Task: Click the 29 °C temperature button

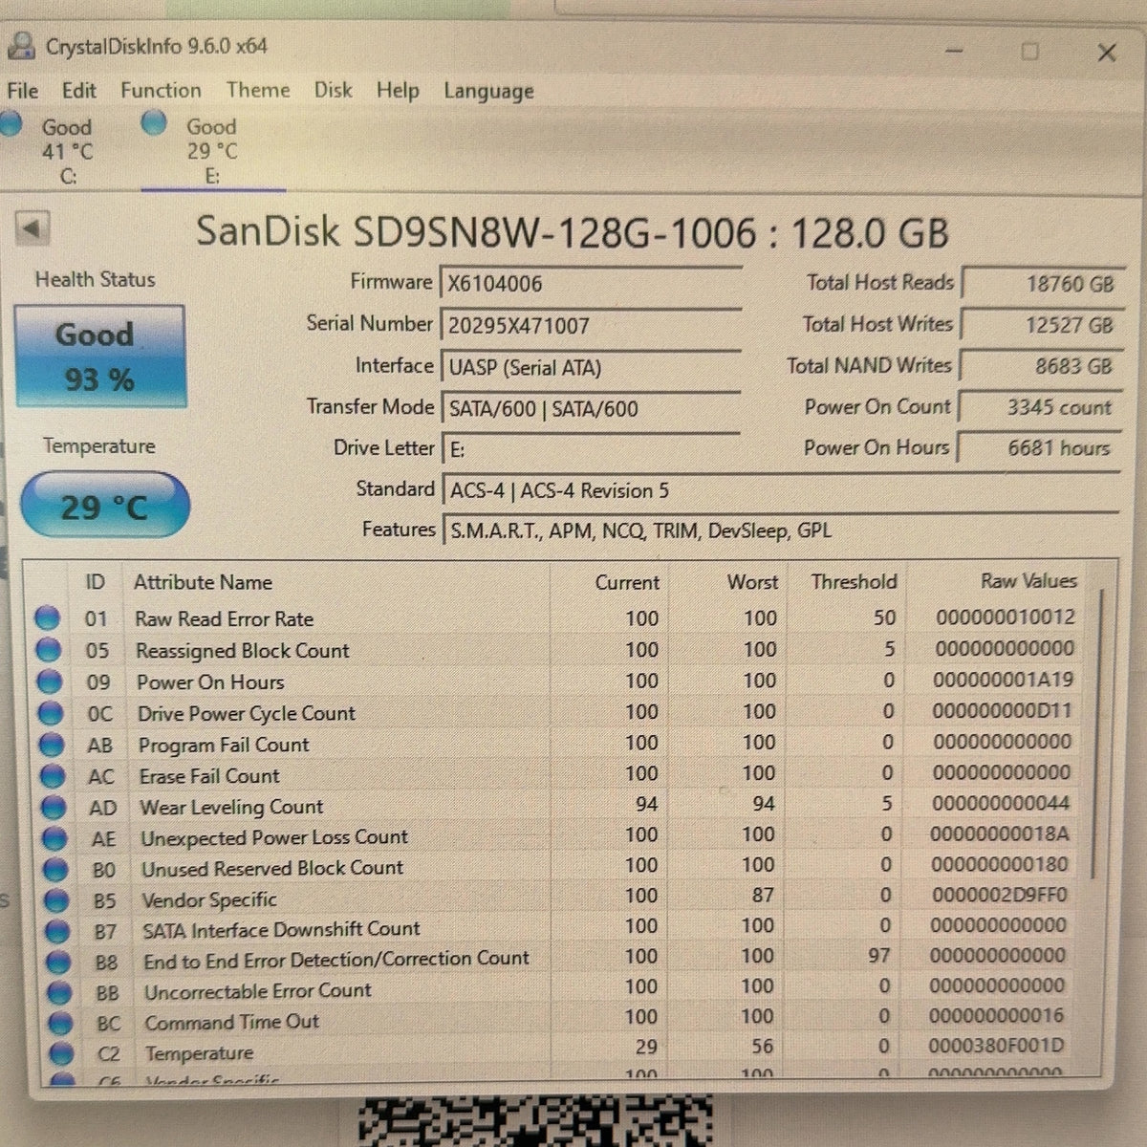Action: 104,506
